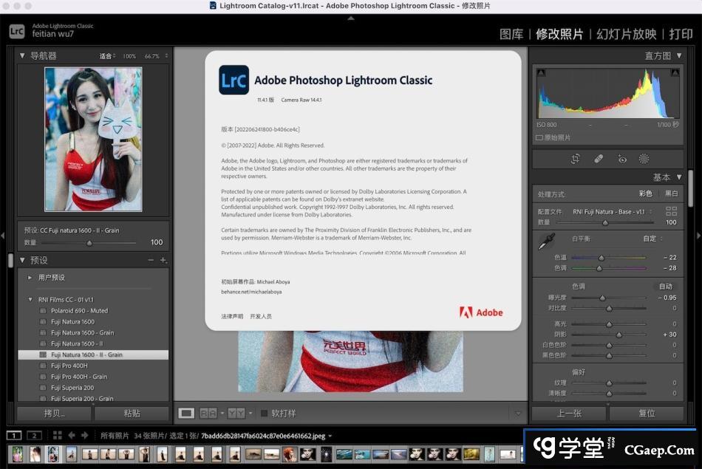702x469 pixels.
Task: Collapse the 直方图 histogram panel
Action: (679, 55)
